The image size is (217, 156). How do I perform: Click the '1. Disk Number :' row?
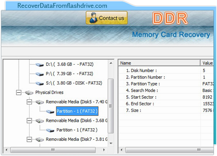pyautogui.click(x=166, y=71)
